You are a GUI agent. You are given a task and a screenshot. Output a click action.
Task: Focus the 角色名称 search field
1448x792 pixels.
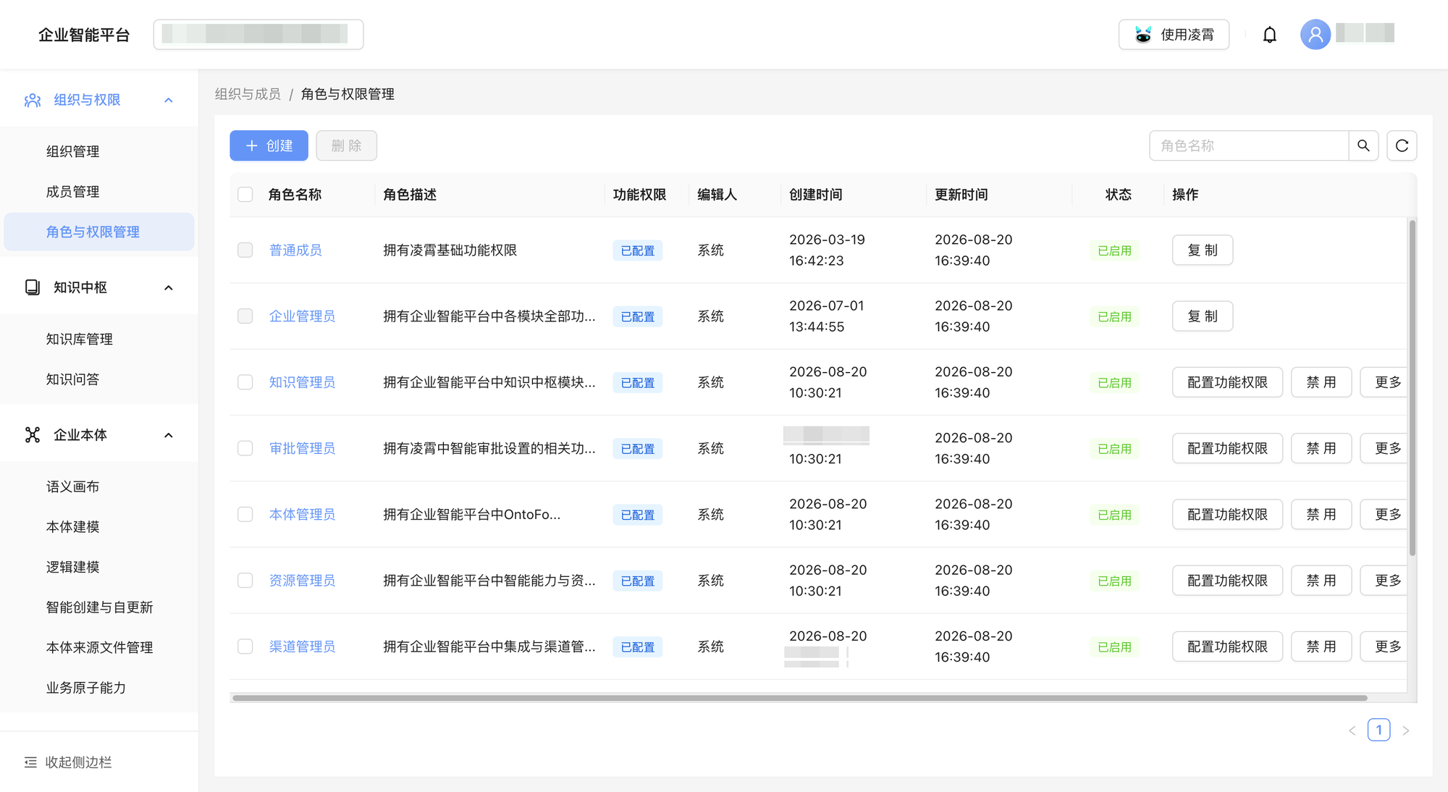pos(1249,146)
